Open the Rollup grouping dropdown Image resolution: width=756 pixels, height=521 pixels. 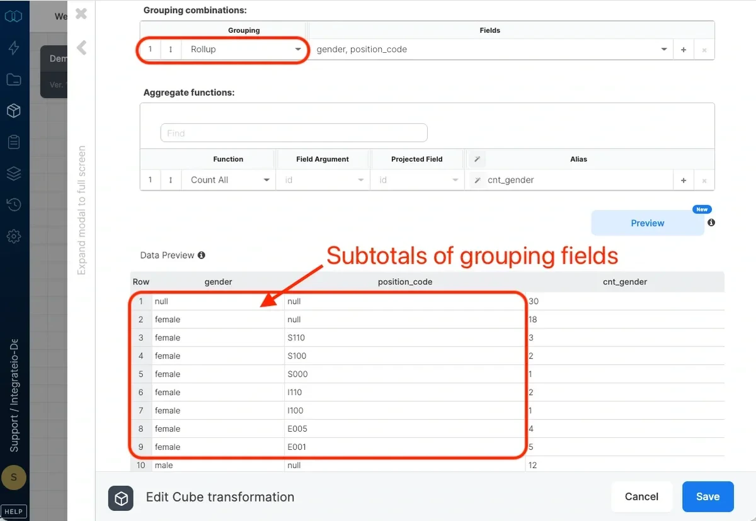coord(297,49)
